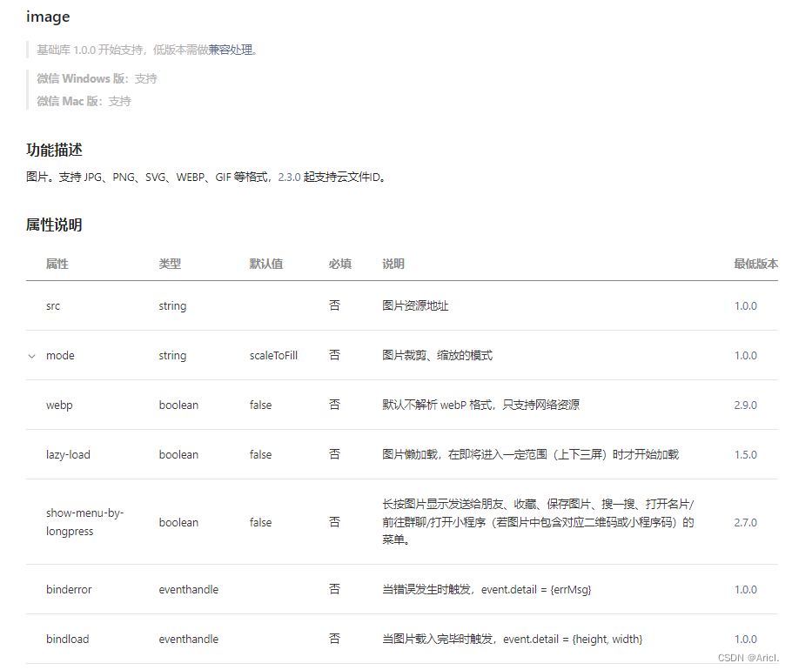Open the 兼容处理 link
The height and width of the screenshot is (670, 792).
(x=231, y=50)
